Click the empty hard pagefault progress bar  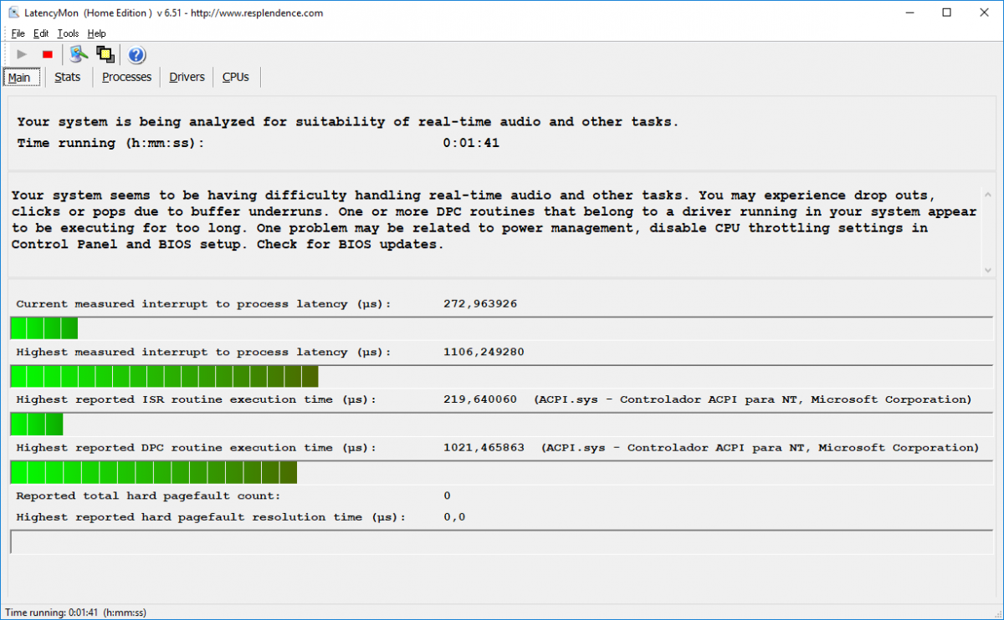[501, 541]
